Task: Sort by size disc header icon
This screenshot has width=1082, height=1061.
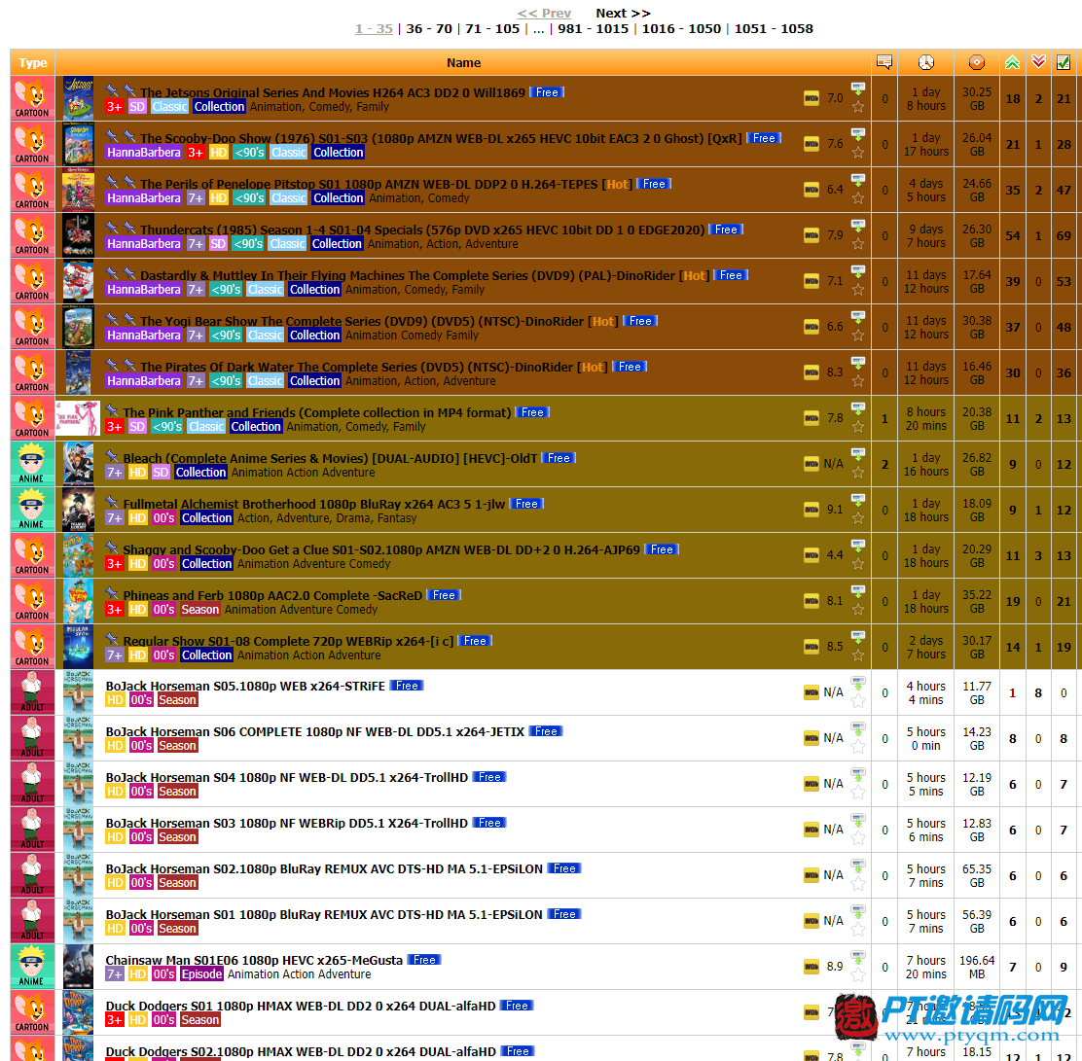Action: [976, 62]
